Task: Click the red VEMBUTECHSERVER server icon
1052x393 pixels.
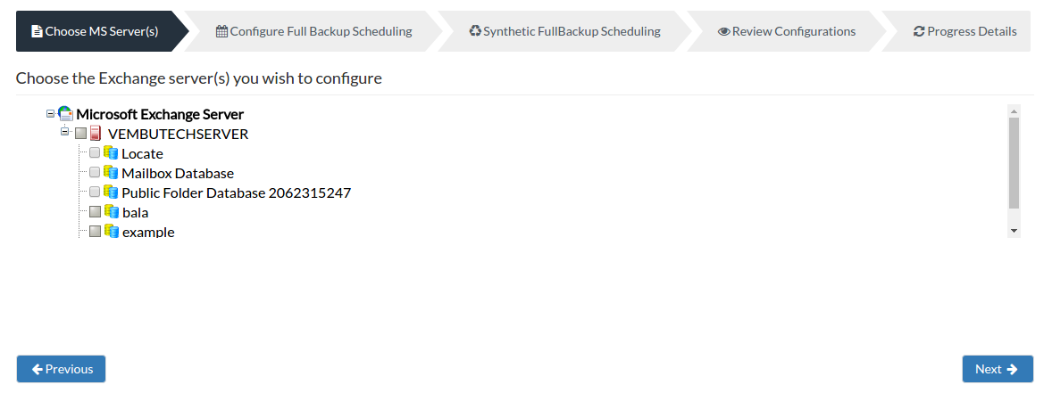Action: 96,134
